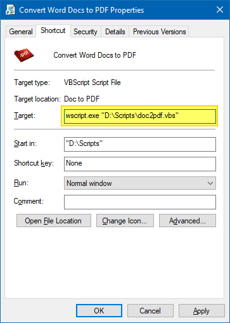The height and width of the screenshot is (323, 230).
Task: Apply the shortcut changes
Action: click(x=201, y=311)
